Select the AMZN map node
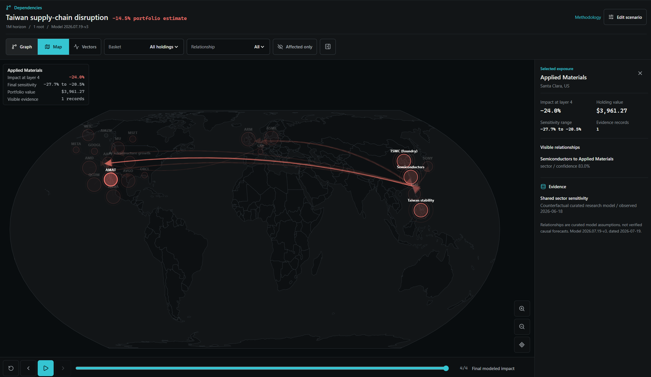The image size is (651, 377). coord(106,136)
